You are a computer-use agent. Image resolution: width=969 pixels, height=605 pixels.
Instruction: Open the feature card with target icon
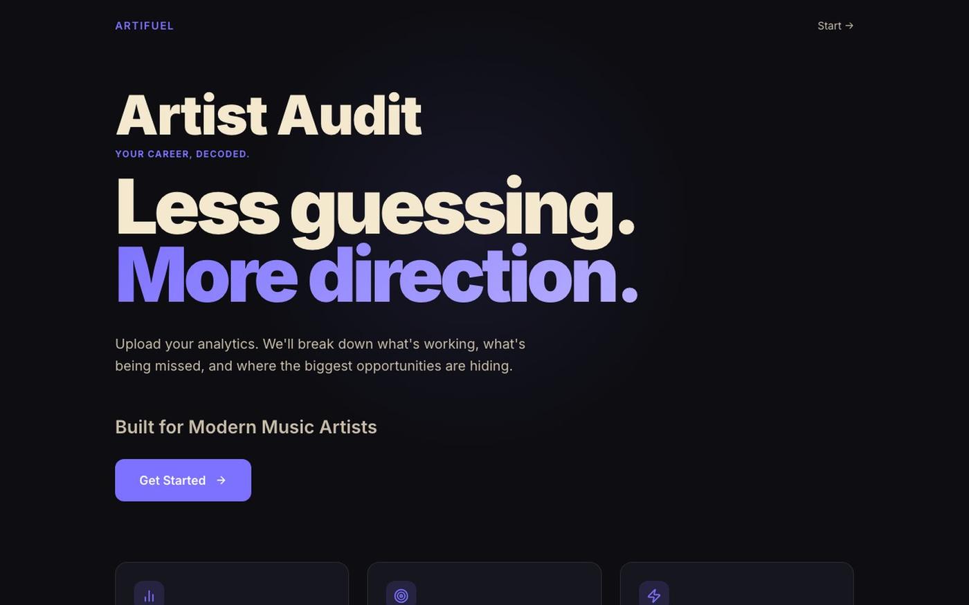tap(484, 584)
